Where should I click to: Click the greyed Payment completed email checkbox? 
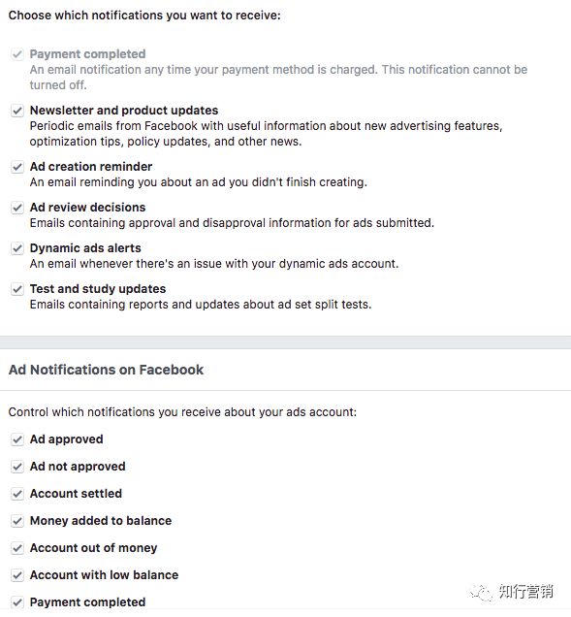[17, 54]
